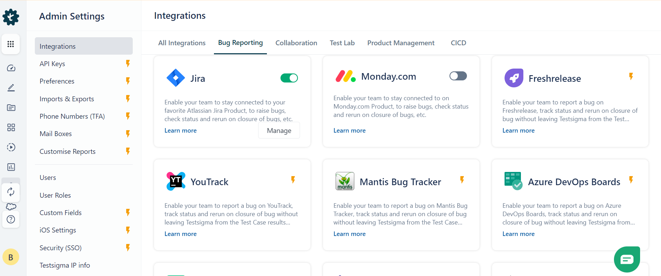This screenshot has height=276, width=661.
Task: Select the CICD tab
Action: click(x=458, y=43)
